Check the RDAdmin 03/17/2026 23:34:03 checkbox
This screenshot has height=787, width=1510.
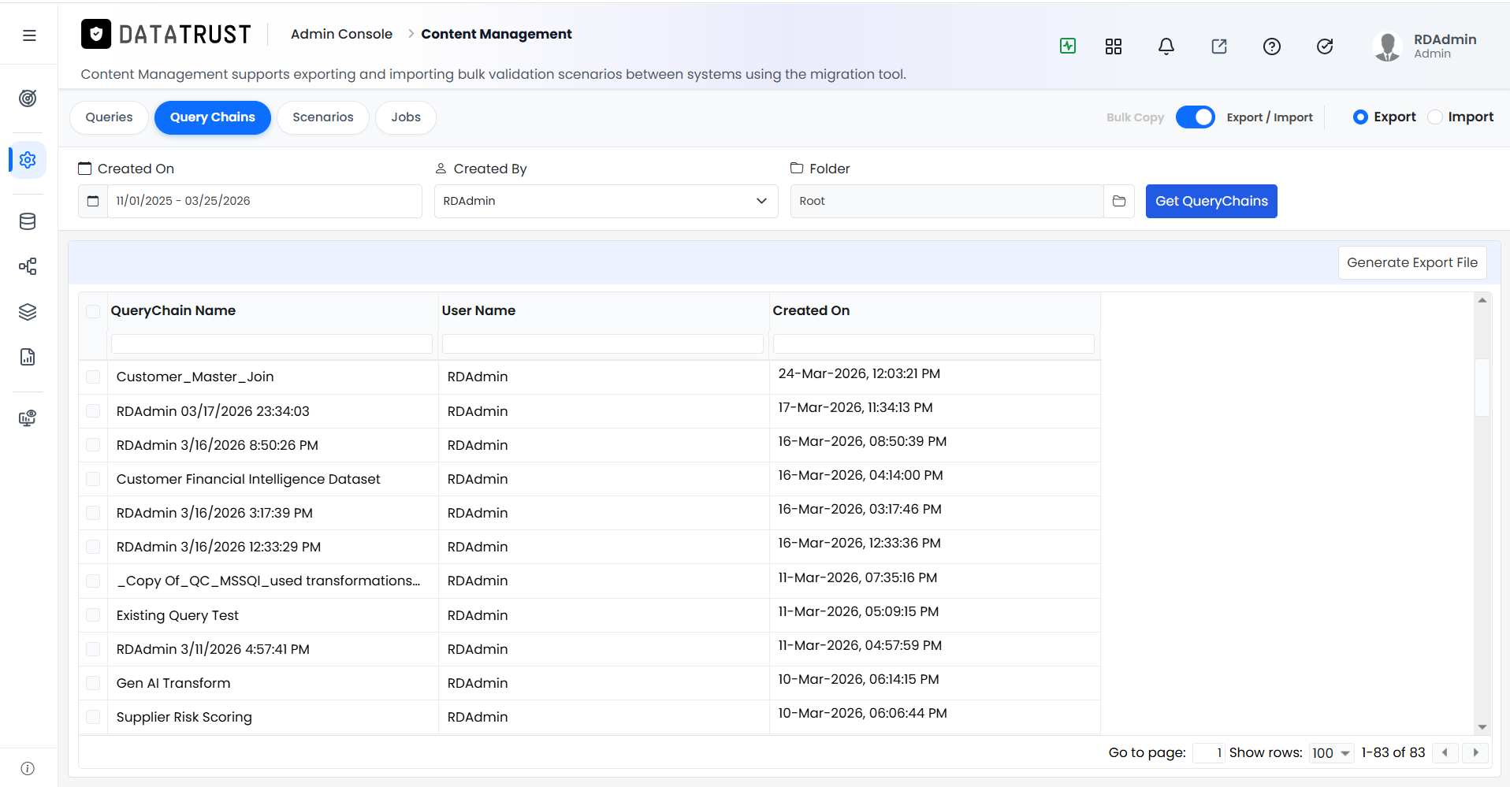click(x=93, y=411)
